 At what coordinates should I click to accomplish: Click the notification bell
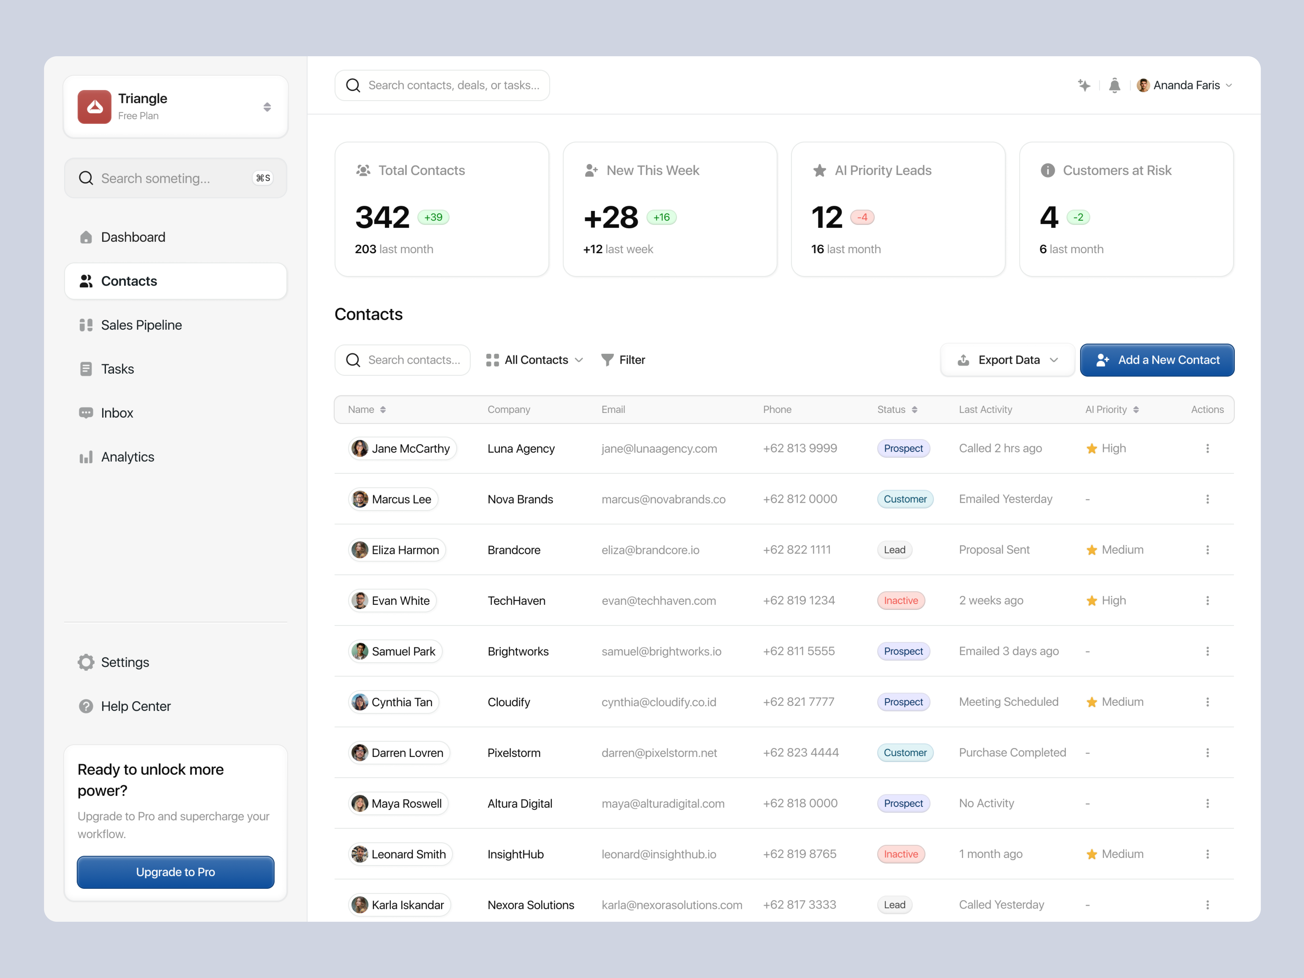(1115, 86)
